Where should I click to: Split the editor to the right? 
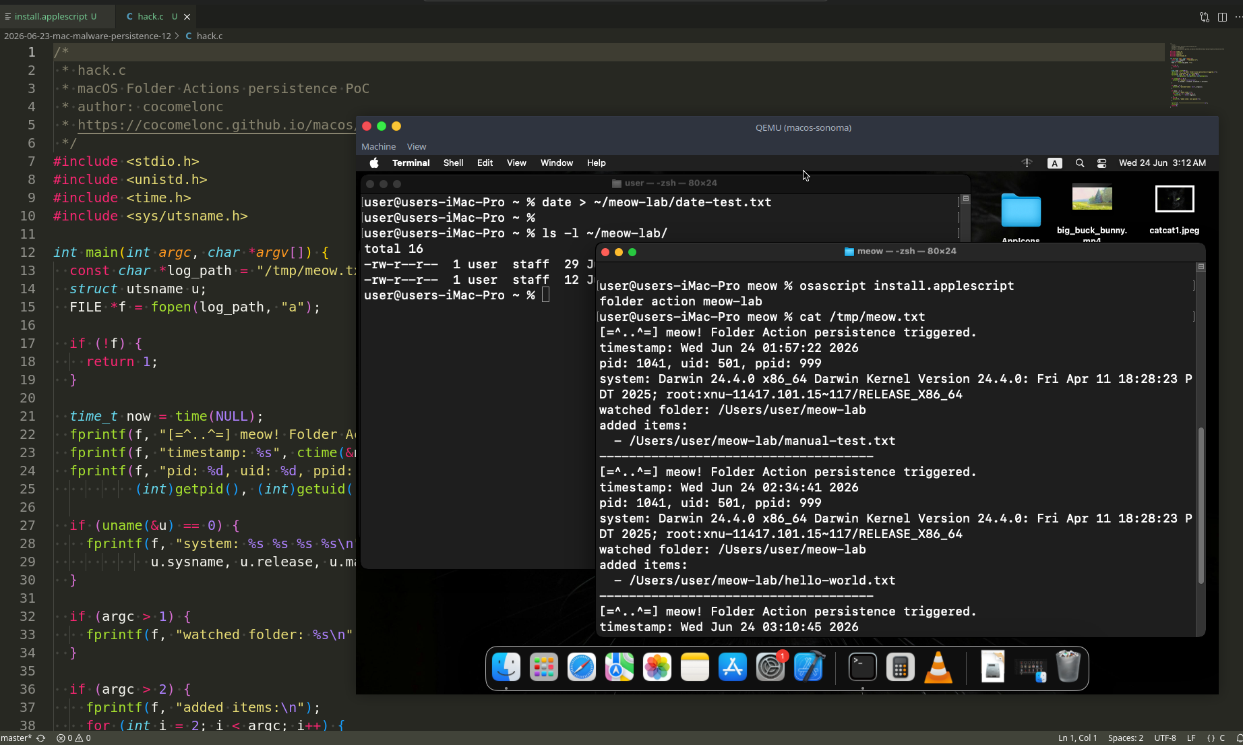(1222, 17)
